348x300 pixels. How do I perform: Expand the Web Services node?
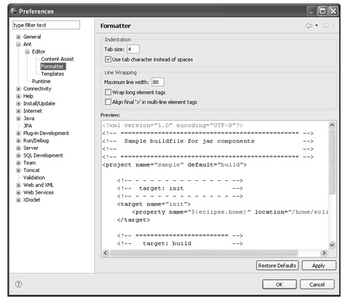click(18, 192)
